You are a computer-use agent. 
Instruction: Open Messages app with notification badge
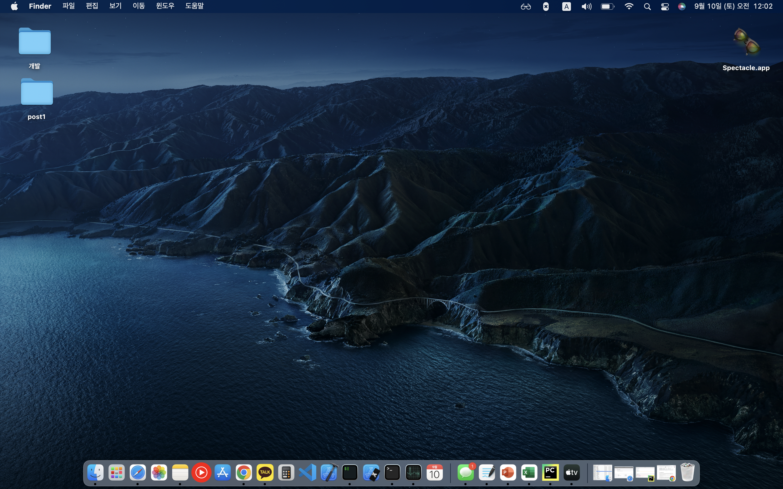[x=466, y=472]
